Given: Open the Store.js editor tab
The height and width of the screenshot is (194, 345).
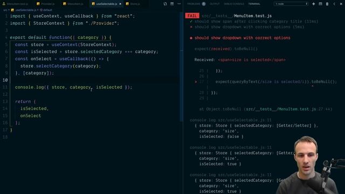Looking at the screenshot, I should (133, 4).
